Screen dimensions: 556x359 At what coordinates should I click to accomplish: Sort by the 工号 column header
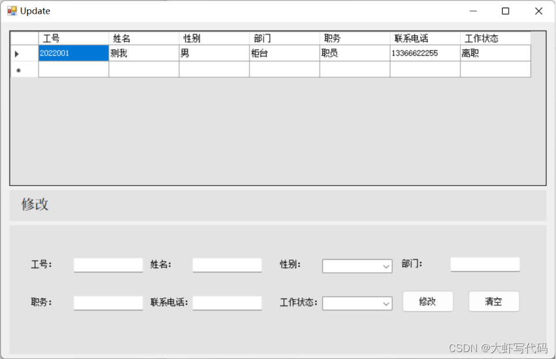(x=73, y=38)
